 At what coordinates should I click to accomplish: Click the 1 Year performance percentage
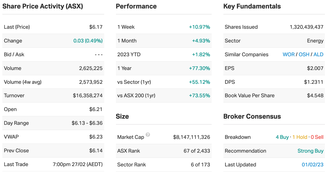pos(199,68)
